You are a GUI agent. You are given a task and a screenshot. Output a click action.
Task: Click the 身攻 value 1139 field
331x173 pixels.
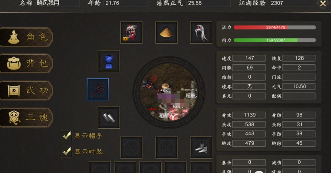click(x=249, y=115)
